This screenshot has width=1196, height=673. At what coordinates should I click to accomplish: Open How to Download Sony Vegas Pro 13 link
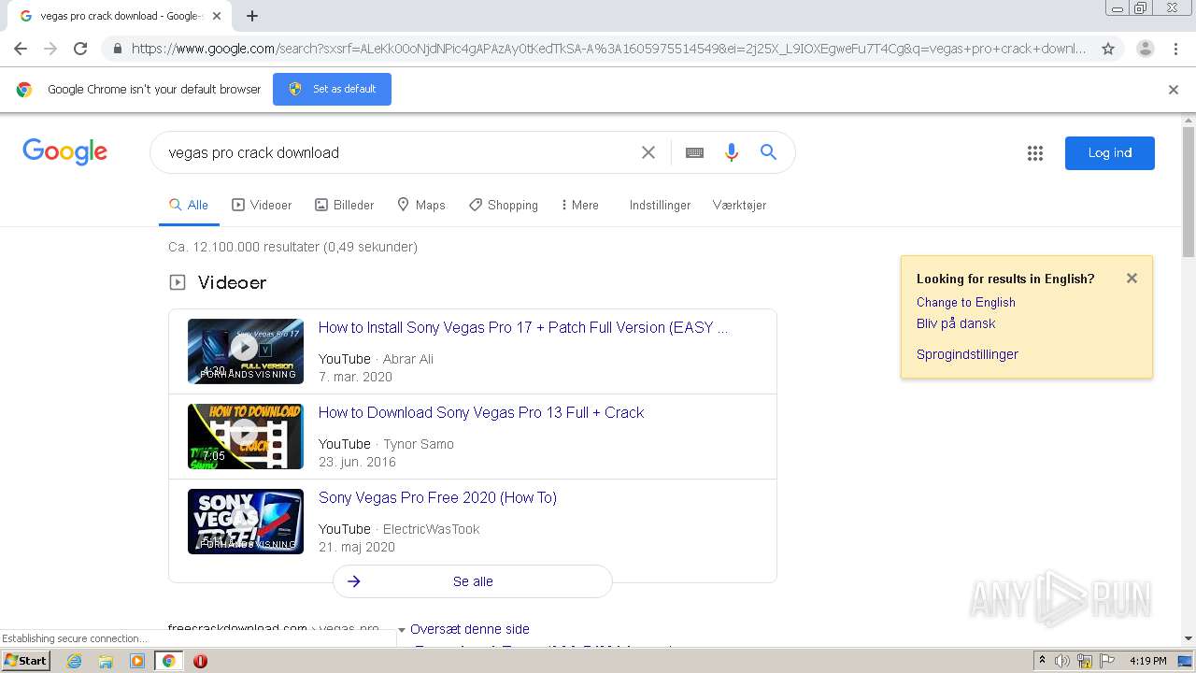tap(481, 412)
